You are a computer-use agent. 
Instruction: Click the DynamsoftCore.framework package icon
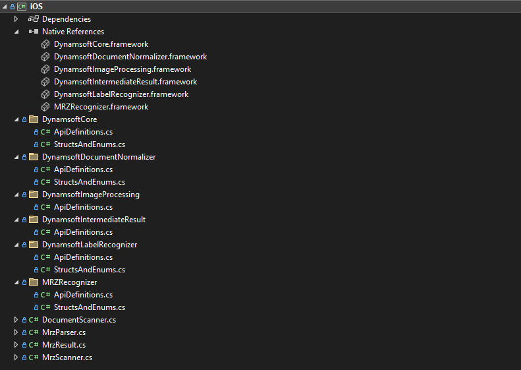tap(45, 44)
